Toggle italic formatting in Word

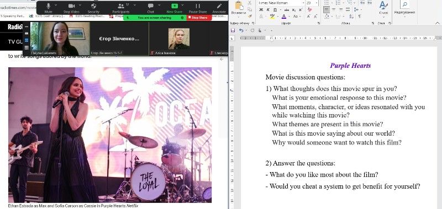[x=268, y=9]
